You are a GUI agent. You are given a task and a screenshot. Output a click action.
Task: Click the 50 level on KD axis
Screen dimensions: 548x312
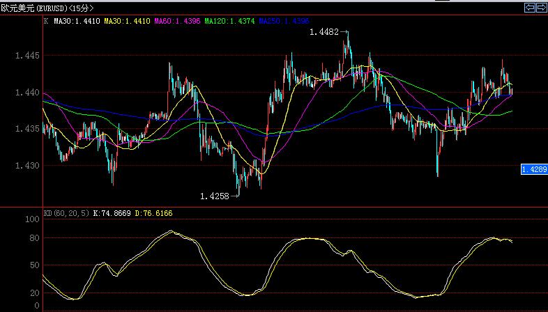coord(35,265)
